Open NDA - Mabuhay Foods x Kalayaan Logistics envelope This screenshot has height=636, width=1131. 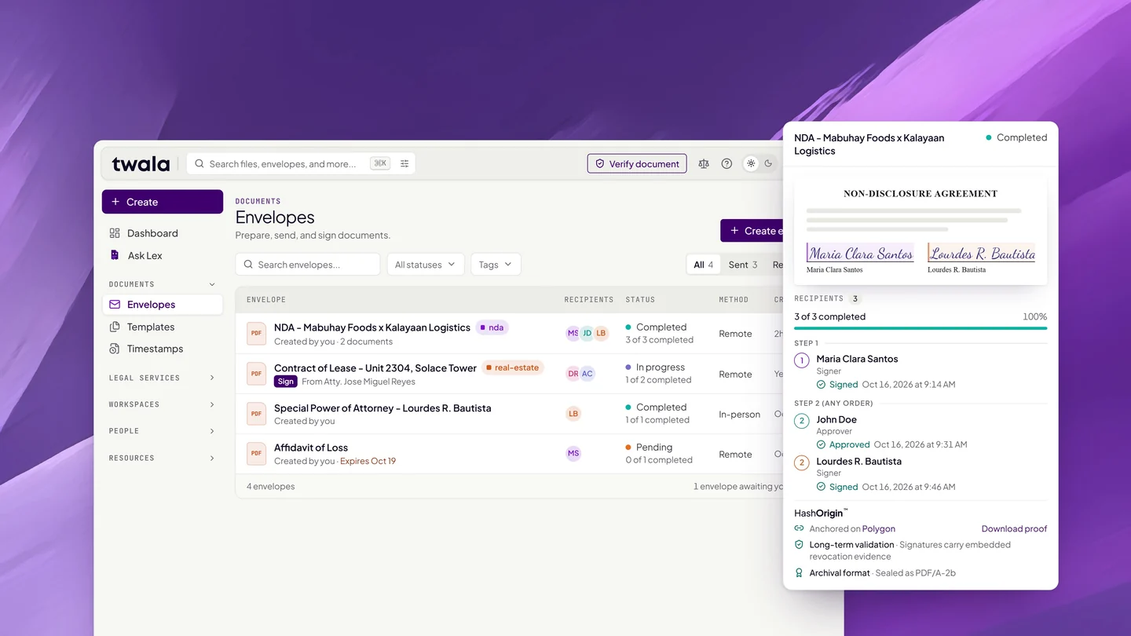point(372,327)
